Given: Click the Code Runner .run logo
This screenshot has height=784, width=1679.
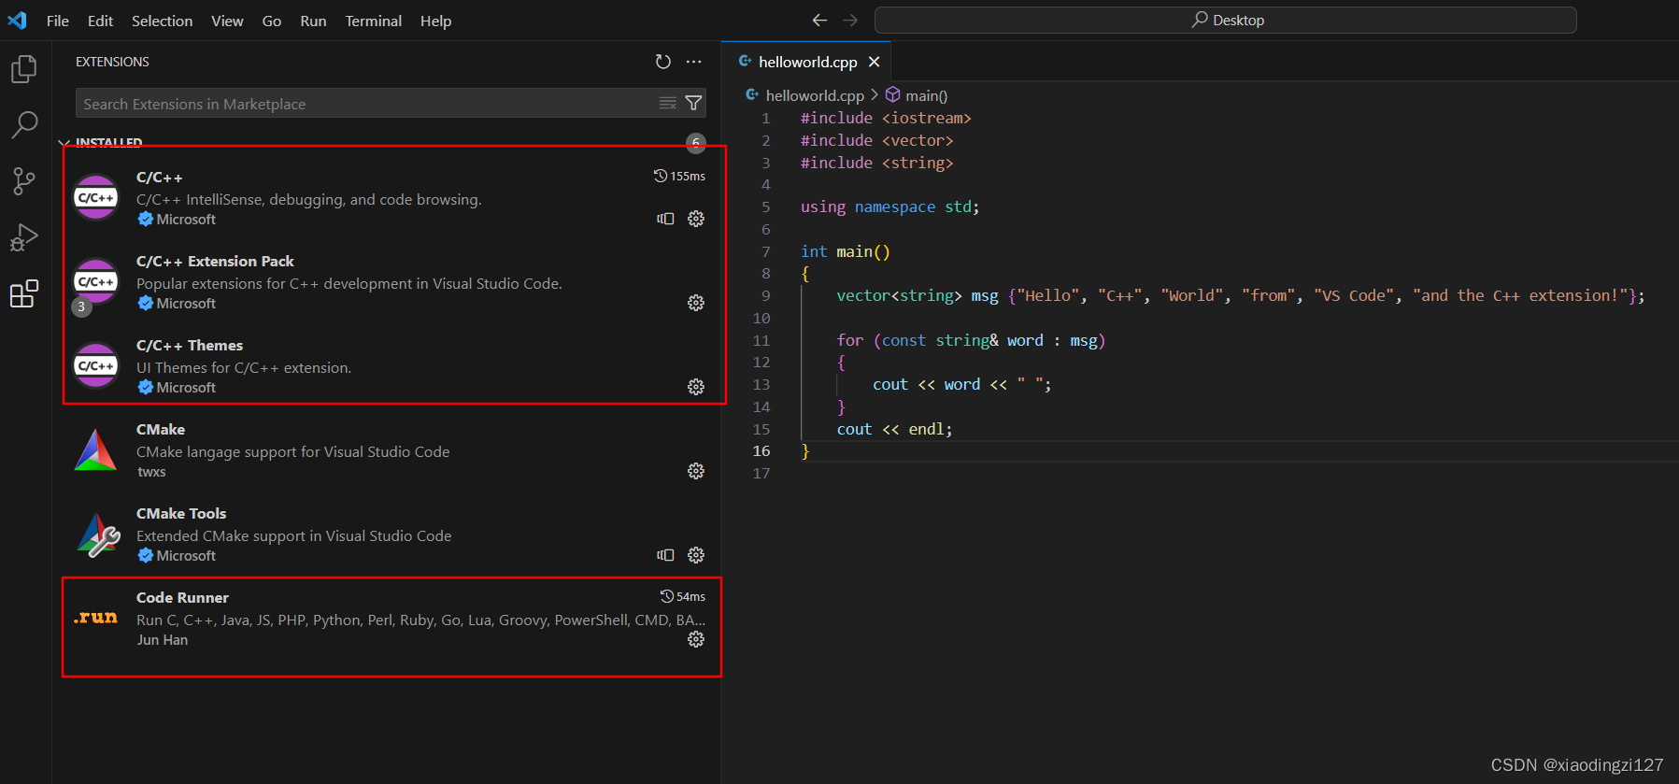Looking at the screenshot, I should click(x=96, y=618).
